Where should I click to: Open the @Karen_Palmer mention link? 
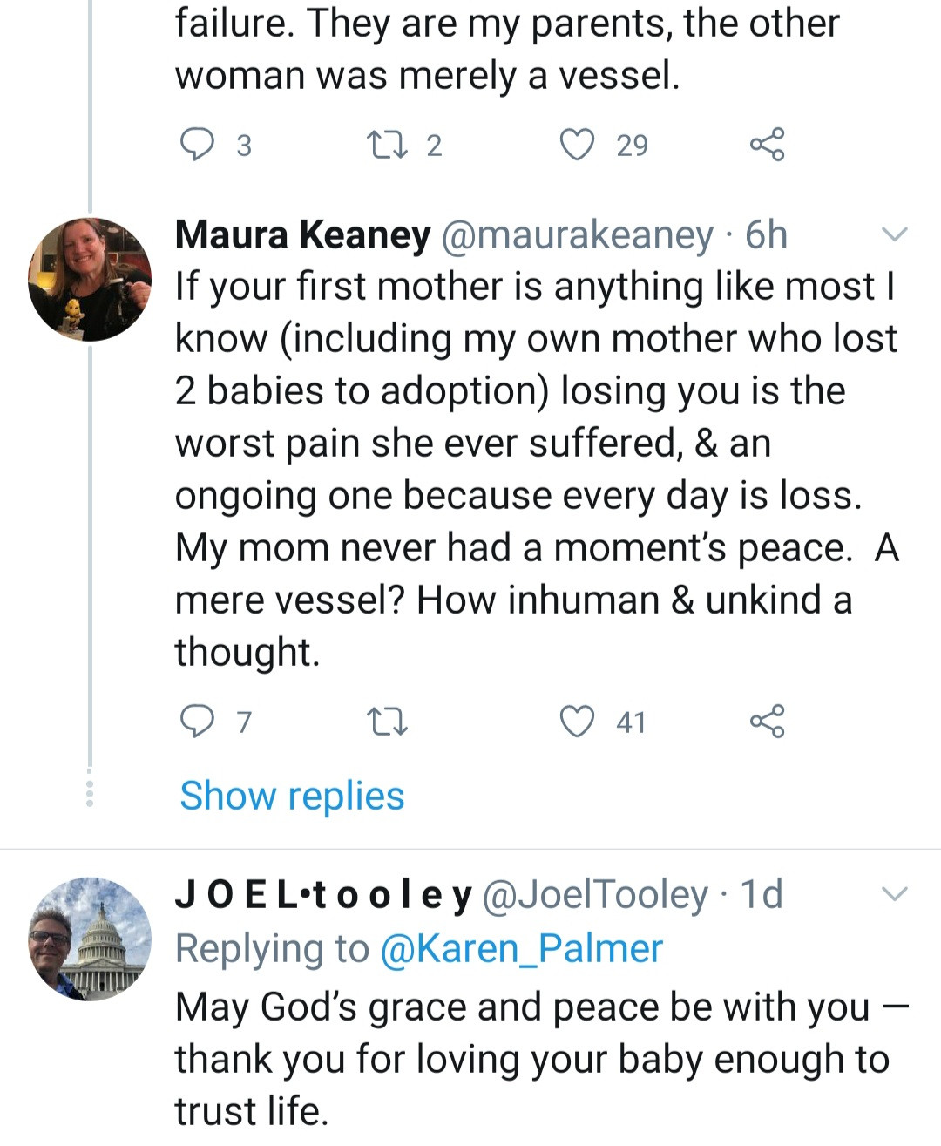pos(521,948)
